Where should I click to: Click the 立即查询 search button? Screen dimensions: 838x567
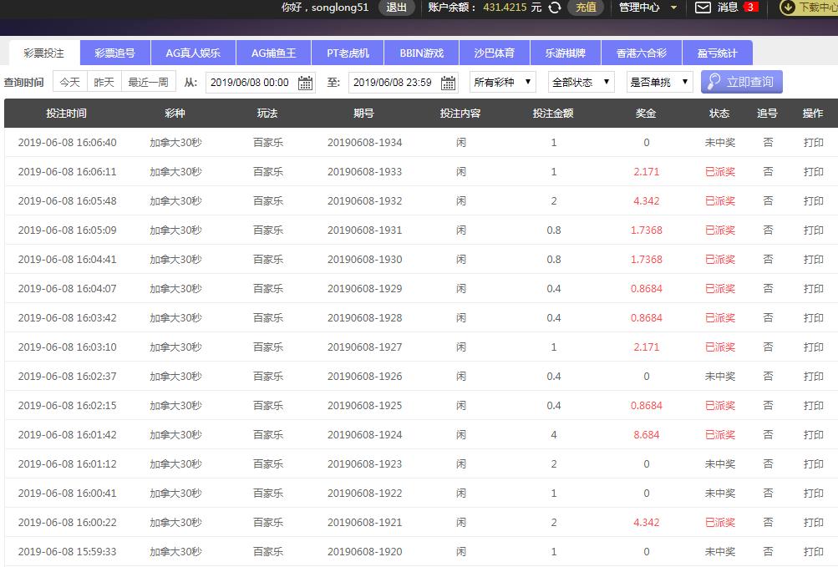tap(742, 82)
